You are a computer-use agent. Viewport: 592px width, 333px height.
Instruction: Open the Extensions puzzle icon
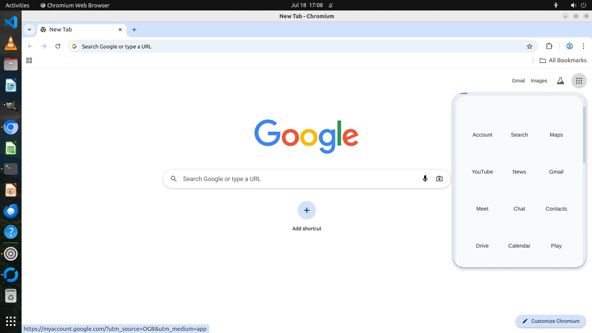549,46
